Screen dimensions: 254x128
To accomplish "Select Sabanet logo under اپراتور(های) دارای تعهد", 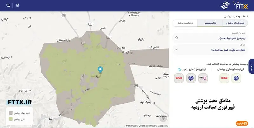I will click(x=179, y=78).
